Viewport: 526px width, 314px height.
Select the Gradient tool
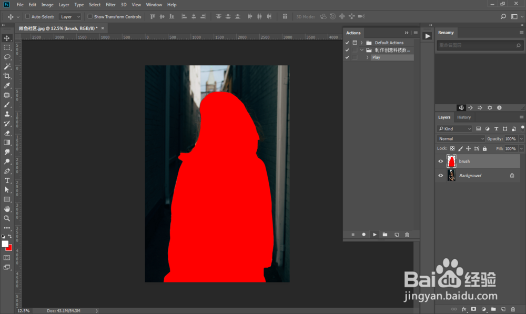pyautogui.click(x=7, y=143)
